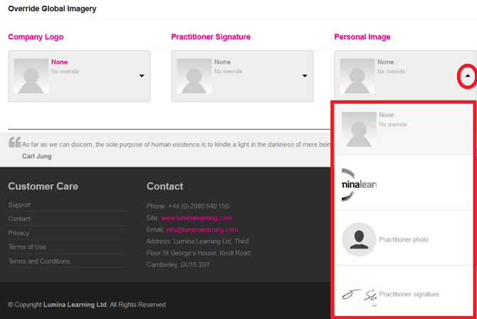Click the Practitioner photo silhouette icon
This screenshot has width=477, height=319.
(359, 239)
